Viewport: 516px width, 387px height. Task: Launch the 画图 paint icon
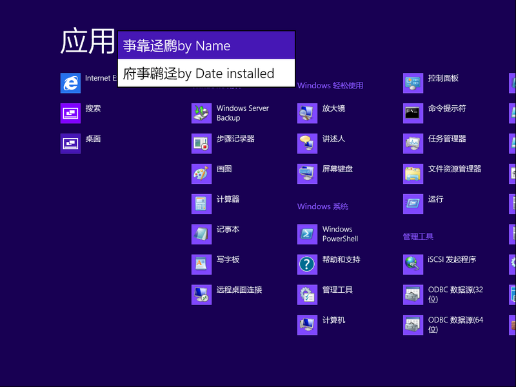(201, 174)
